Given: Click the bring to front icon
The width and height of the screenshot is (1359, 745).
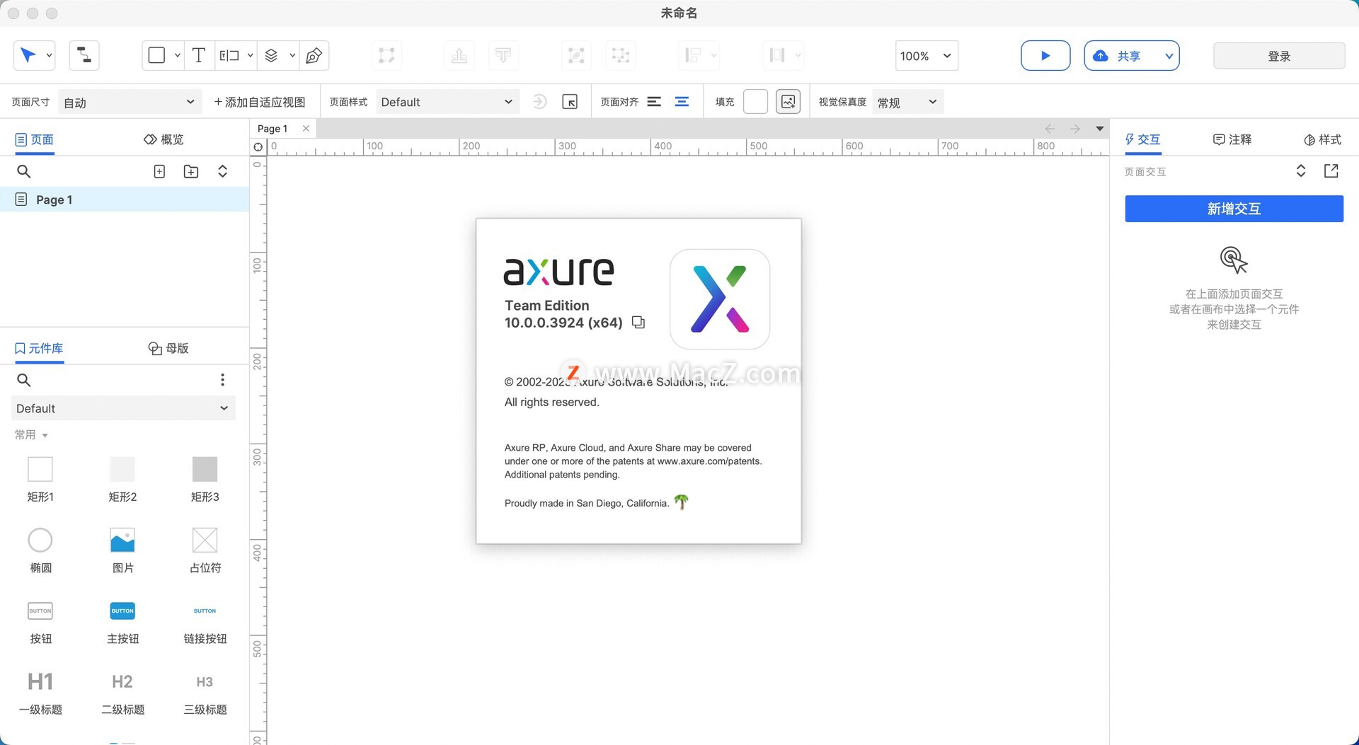Looking at the screenshot, I should 459,55.
